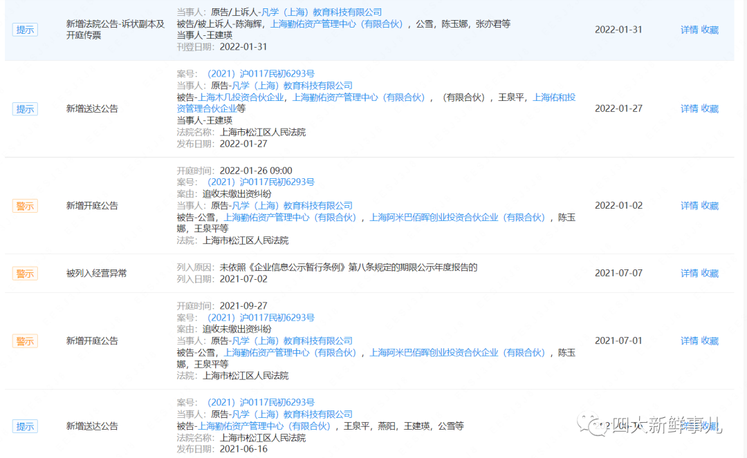Click the 提示 tag of the 诉状副本及开庭传票 row

tap(25, 30)
